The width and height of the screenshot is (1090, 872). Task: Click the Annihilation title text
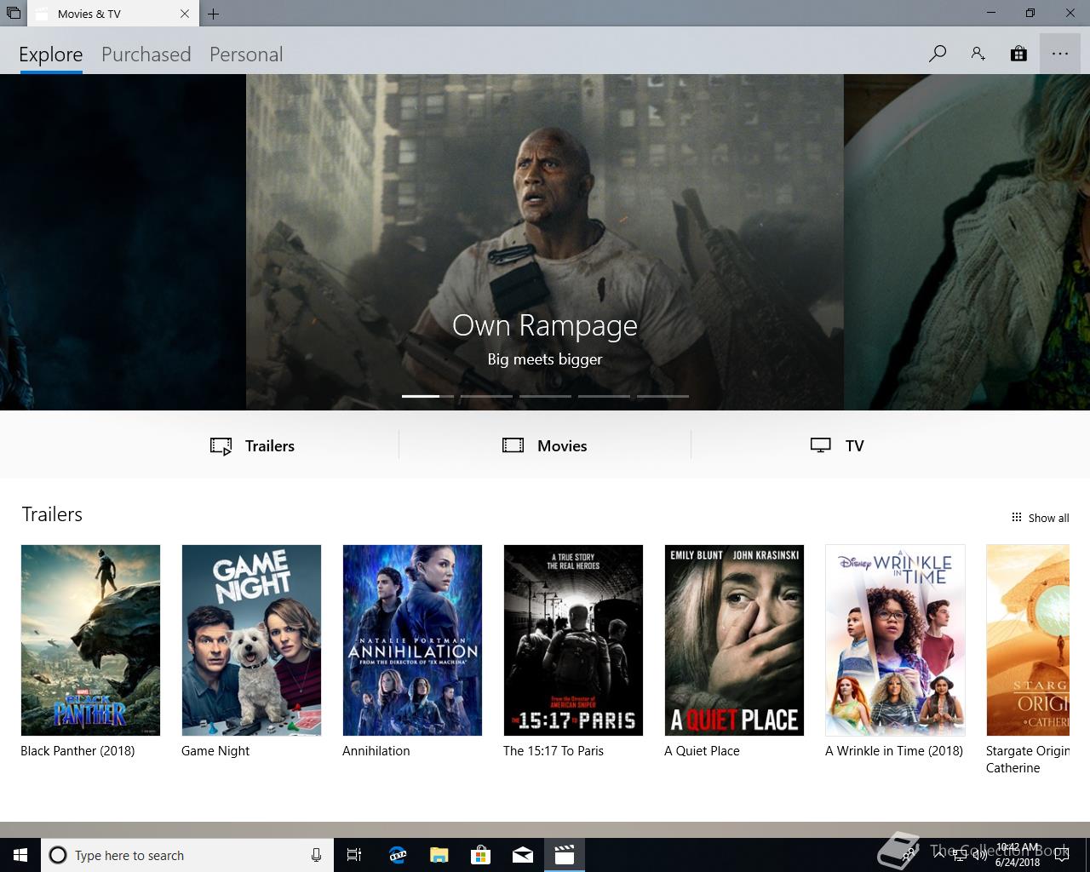tap(376, 751)
